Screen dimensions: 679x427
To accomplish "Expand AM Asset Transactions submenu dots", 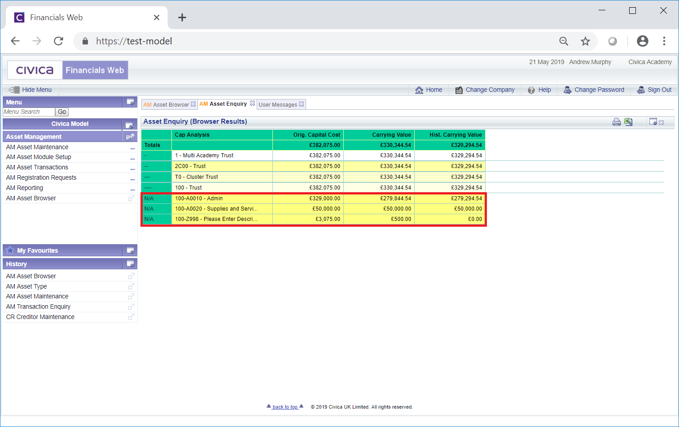I will [132, 169].
